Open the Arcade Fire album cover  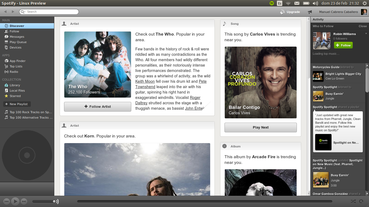click(x=261, y=182)
